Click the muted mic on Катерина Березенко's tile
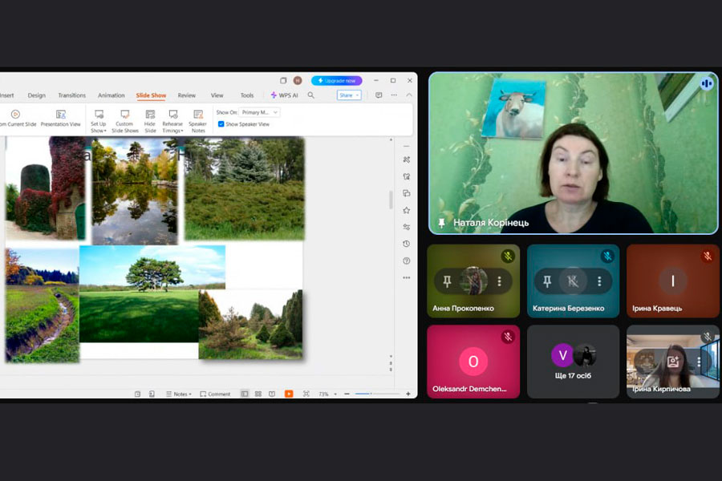 [608, 256]
